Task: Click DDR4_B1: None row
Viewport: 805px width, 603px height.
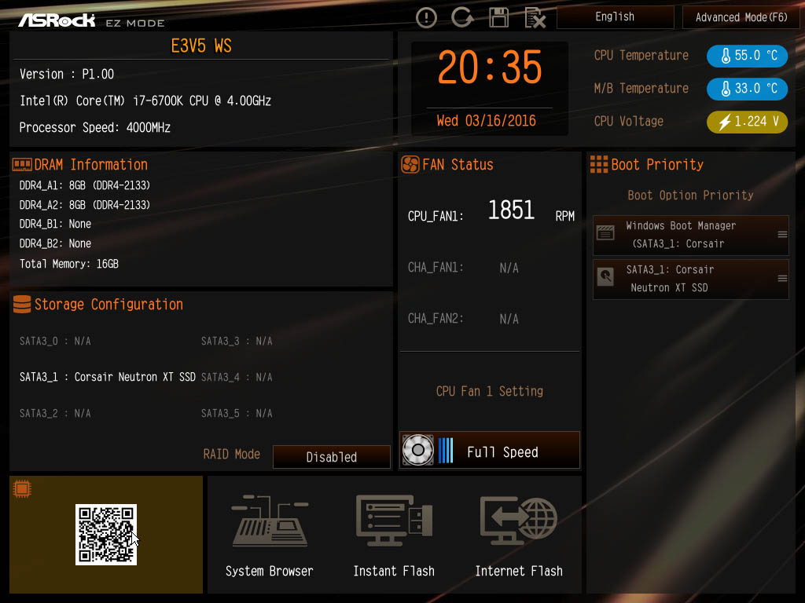Action: coord(55,224)
